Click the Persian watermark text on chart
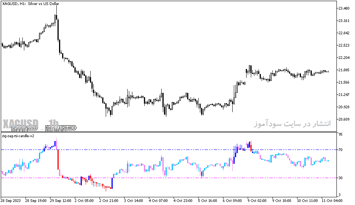This screenshot has width=355, height=205. coord(292,124)
